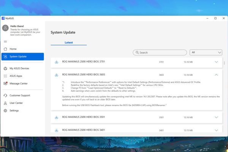228x152 pixels.
Task: Download BIOS 3603 via download icon
Action: coord(56,75)
